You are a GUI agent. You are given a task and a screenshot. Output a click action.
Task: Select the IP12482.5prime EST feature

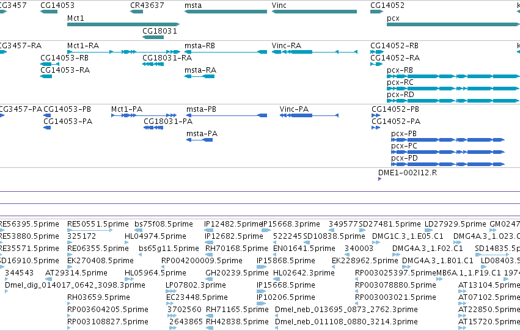tap(208, 230)
